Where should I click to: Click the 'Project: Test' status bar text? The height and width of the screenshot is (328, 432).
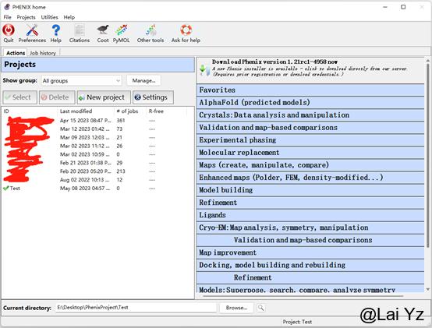[297, 322]
